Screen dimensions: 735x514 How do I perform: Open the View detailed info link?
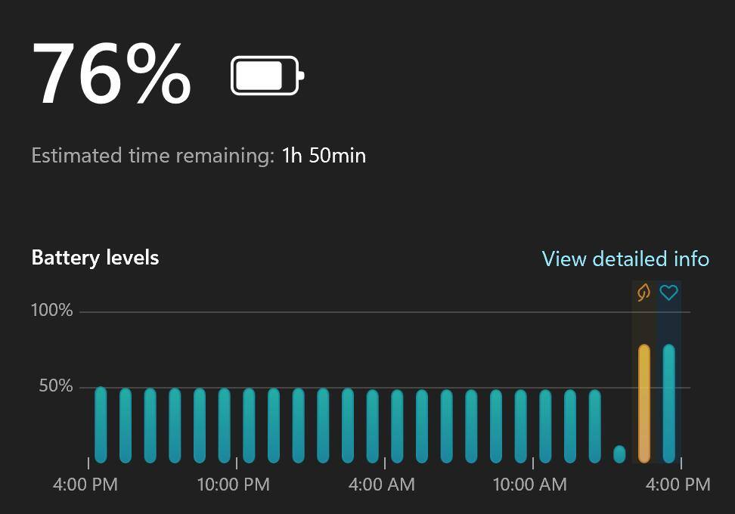pos(625,259)
